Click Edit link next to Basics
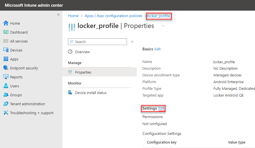 tap(158, 49)
